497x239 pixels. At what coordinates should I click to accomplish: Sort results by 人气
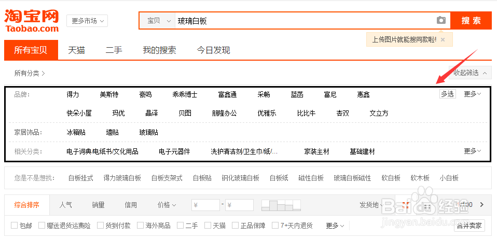pos(65,205)
